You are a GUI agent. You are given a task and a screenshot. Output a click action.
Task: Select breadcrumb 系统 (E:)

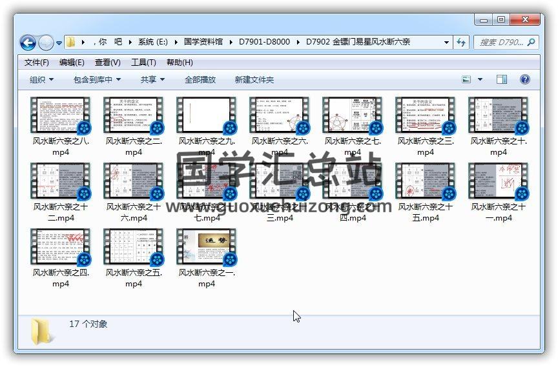[153, 42]
